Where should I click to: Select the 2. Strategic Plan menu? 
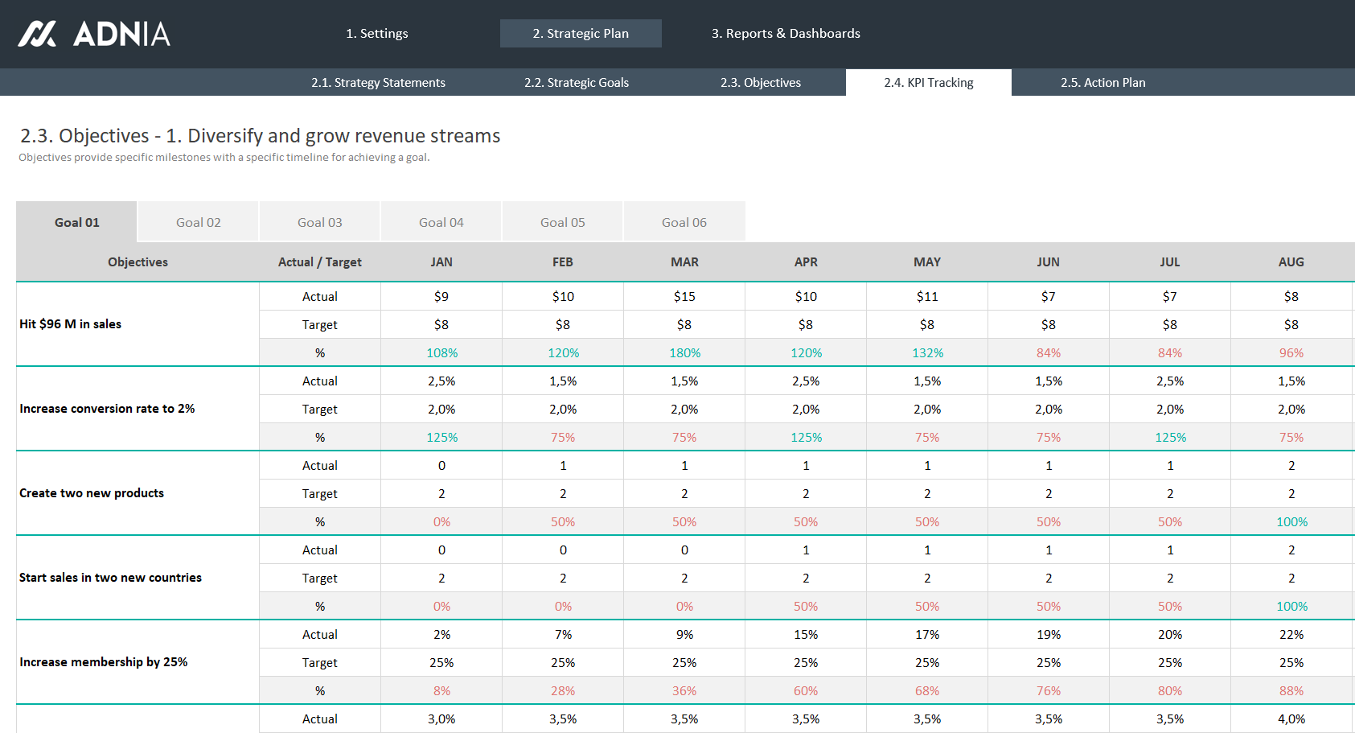580,34
